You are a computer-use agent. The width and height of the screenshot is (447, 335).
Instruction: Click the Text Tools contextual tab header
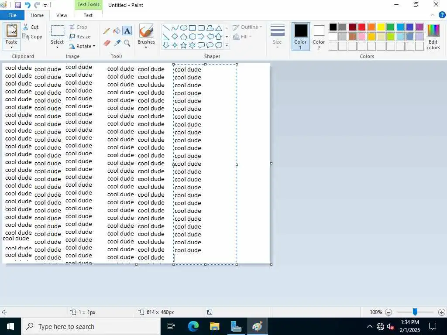pyautogui.click(x=88, y=4)
